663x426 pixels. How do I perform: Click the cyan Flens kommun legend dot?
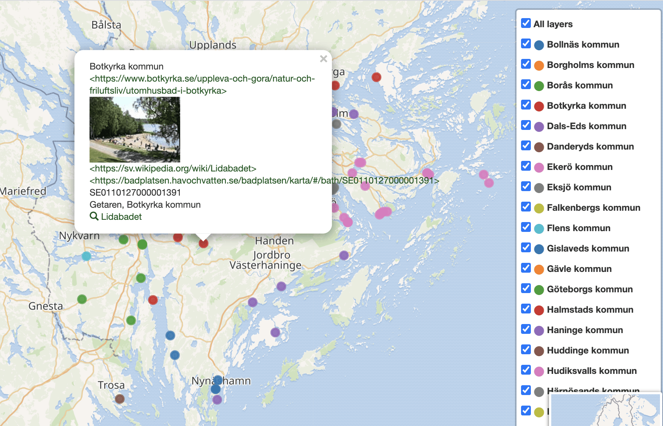click(x=539, y=228)
